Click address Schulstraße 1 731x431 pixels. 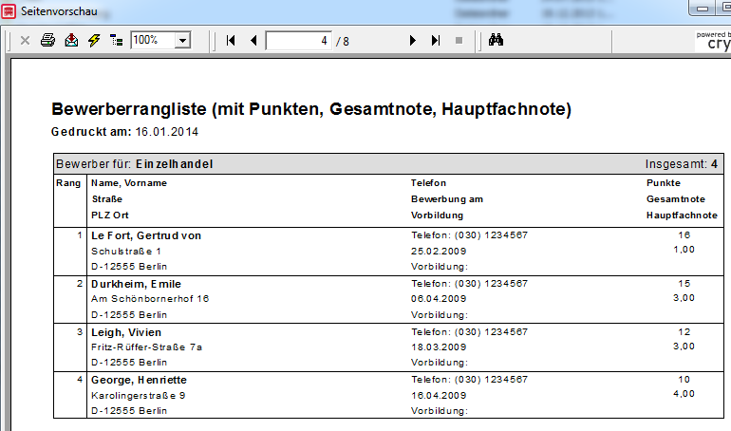pos(126,252)
